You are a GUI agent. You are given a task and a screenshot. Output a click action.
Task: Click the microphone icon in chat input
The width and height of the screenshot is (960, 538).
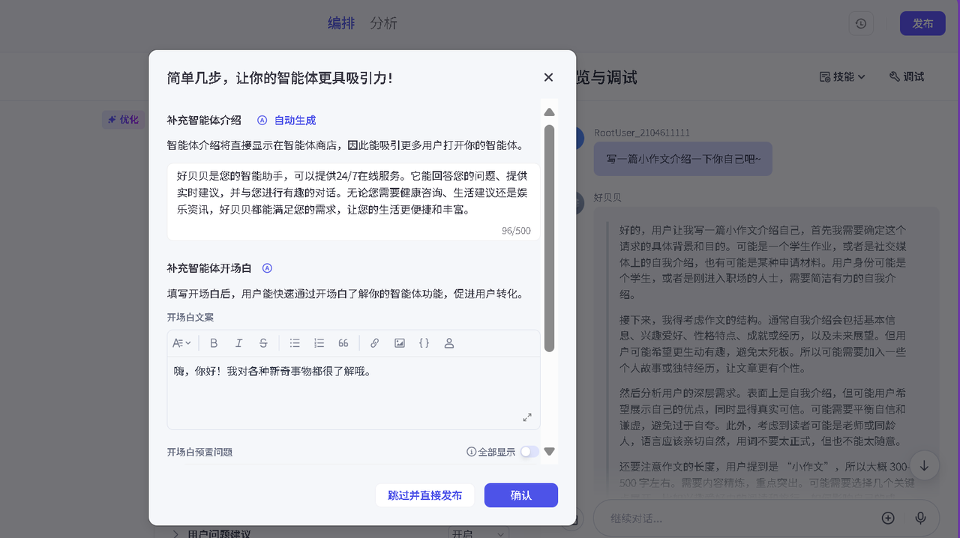921,518
